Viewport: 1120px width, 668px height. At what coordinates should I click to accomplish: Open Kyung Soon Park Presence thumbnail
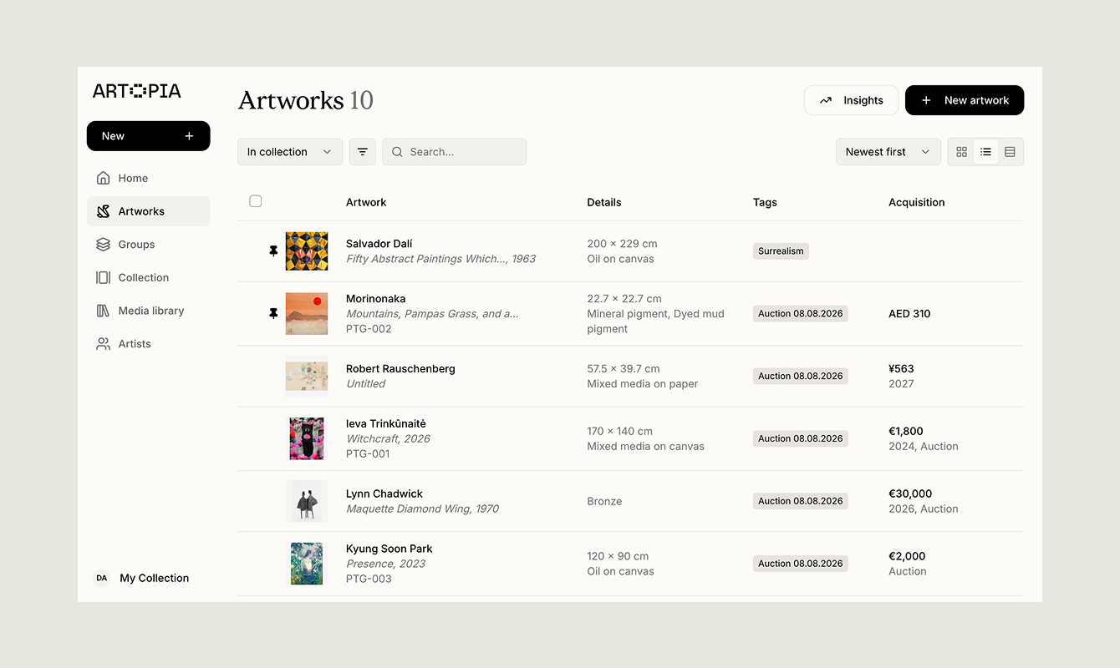pyautogui.click(x=307, y=564)
